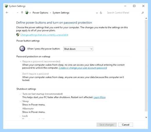The image size is (151, 132).
Task: Toggle Turn on fast startup checkbox
Action: coord(20,94)
